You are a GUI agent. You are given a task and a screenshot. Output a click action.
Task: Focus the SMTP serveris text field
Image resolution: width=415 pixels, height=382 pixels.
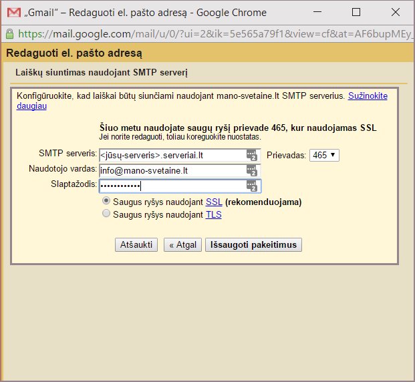(170, 155)
